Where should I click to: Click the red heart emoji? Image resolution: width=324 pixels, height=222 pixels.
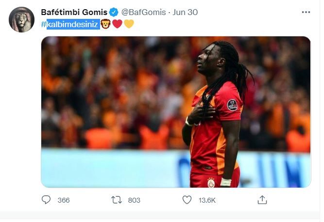click(x=117, y=24)
